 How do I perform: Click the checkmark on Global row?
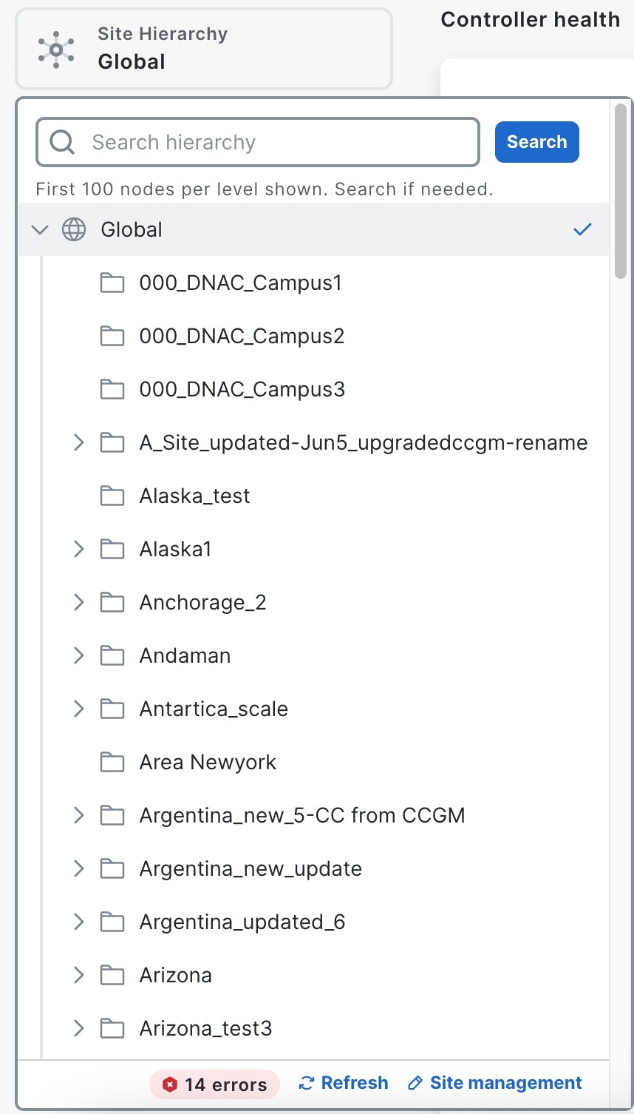582,230
